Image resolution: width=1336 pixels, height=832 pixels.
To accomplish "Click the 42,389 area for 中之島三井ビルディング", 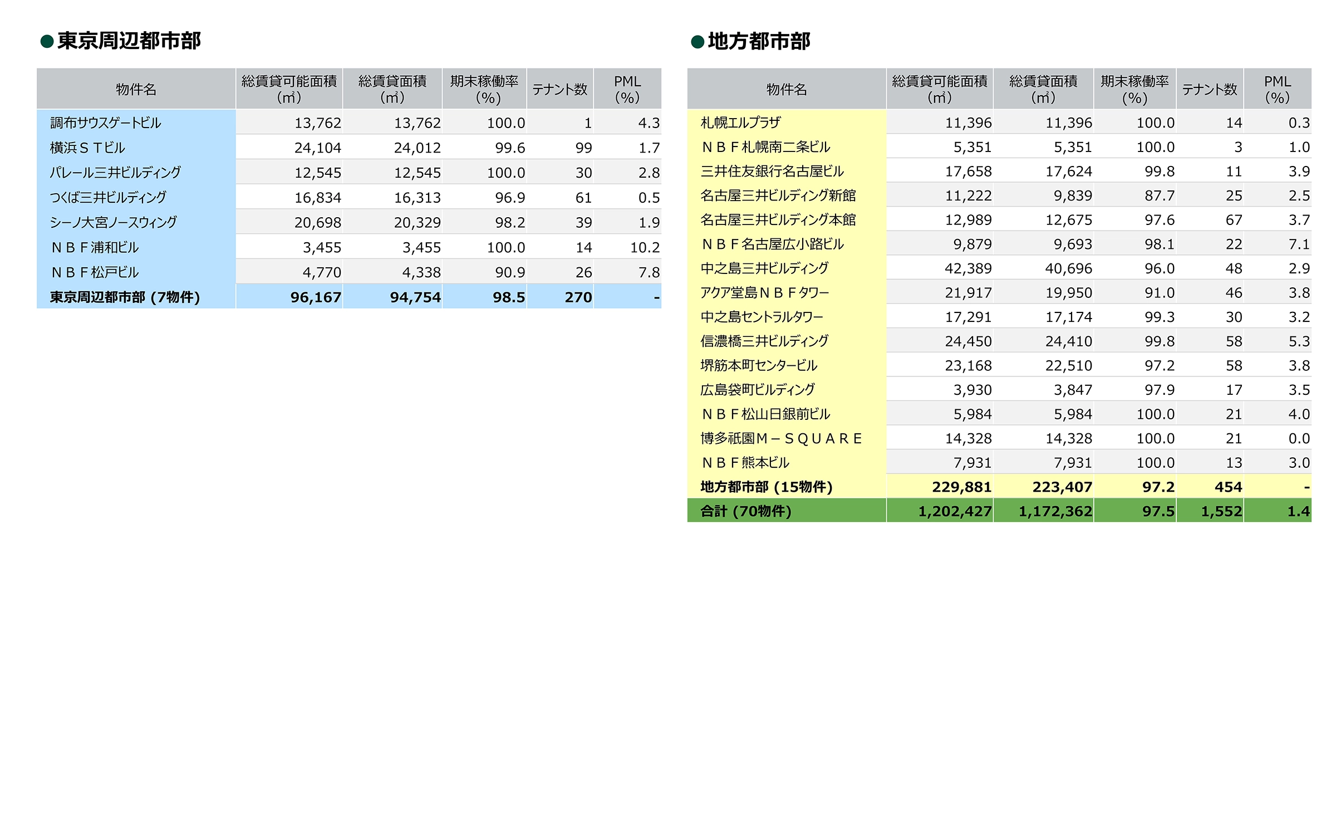I will coord(968,268).
